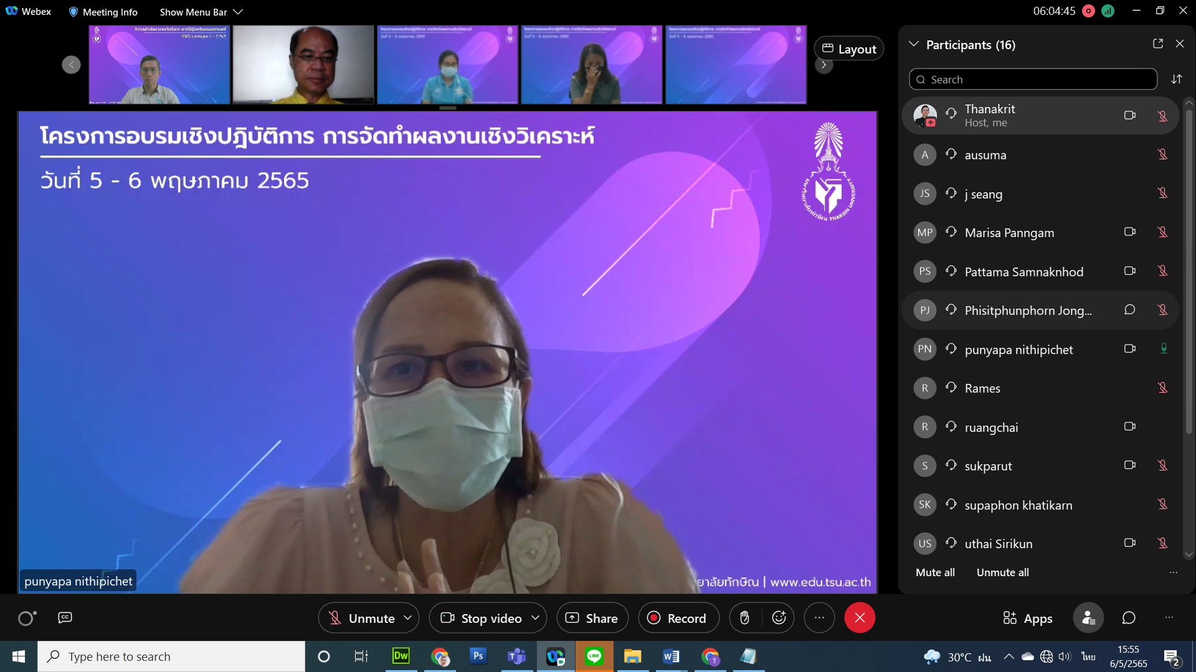Screen dimensions: 1196x672
Task: Open Photoshop from taskbar
Action: click(x=478, y=656)
